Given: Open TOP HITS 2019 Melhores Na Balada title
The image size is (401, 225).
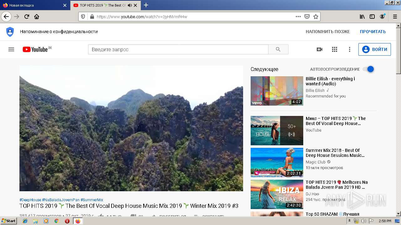Looking at the screenshot, I should (337, 185).
